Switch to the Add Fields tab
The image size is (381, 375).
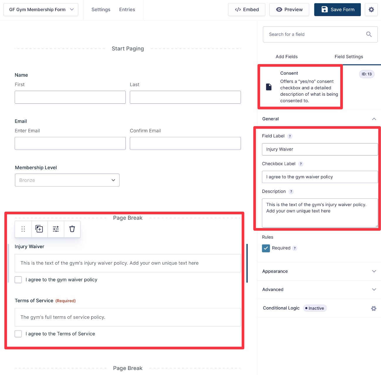pos(286,56)
